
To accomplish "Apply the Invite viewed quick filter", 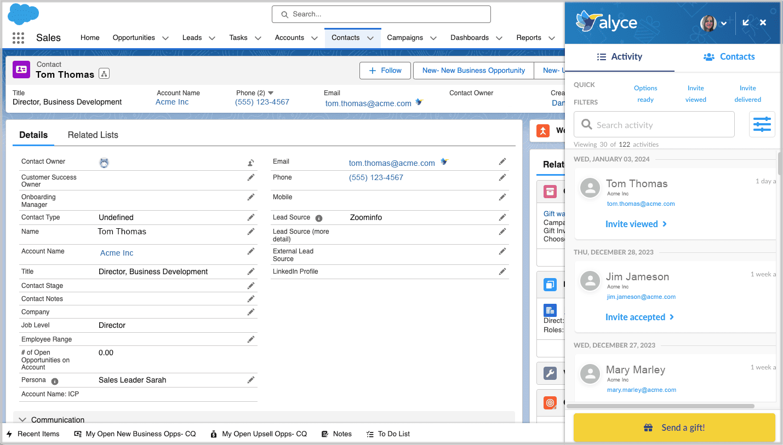I will click(696, 94).
